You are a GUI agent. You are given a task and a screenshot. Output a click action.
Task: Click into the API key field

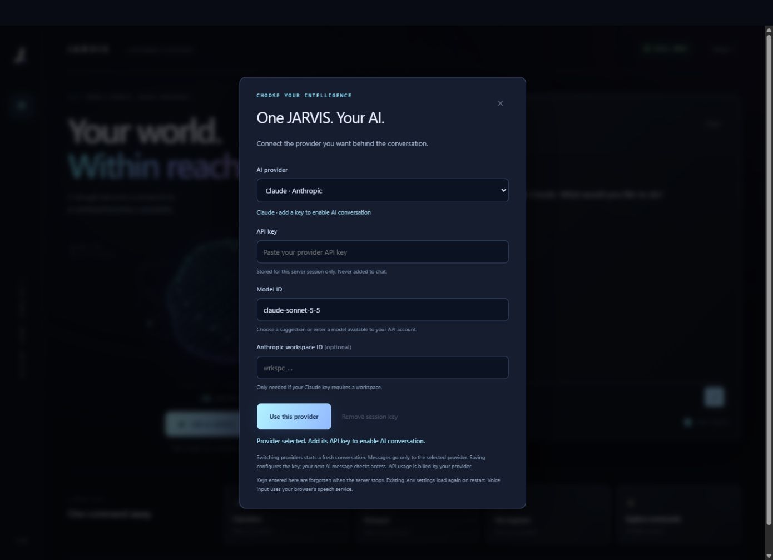coord(382,252)
